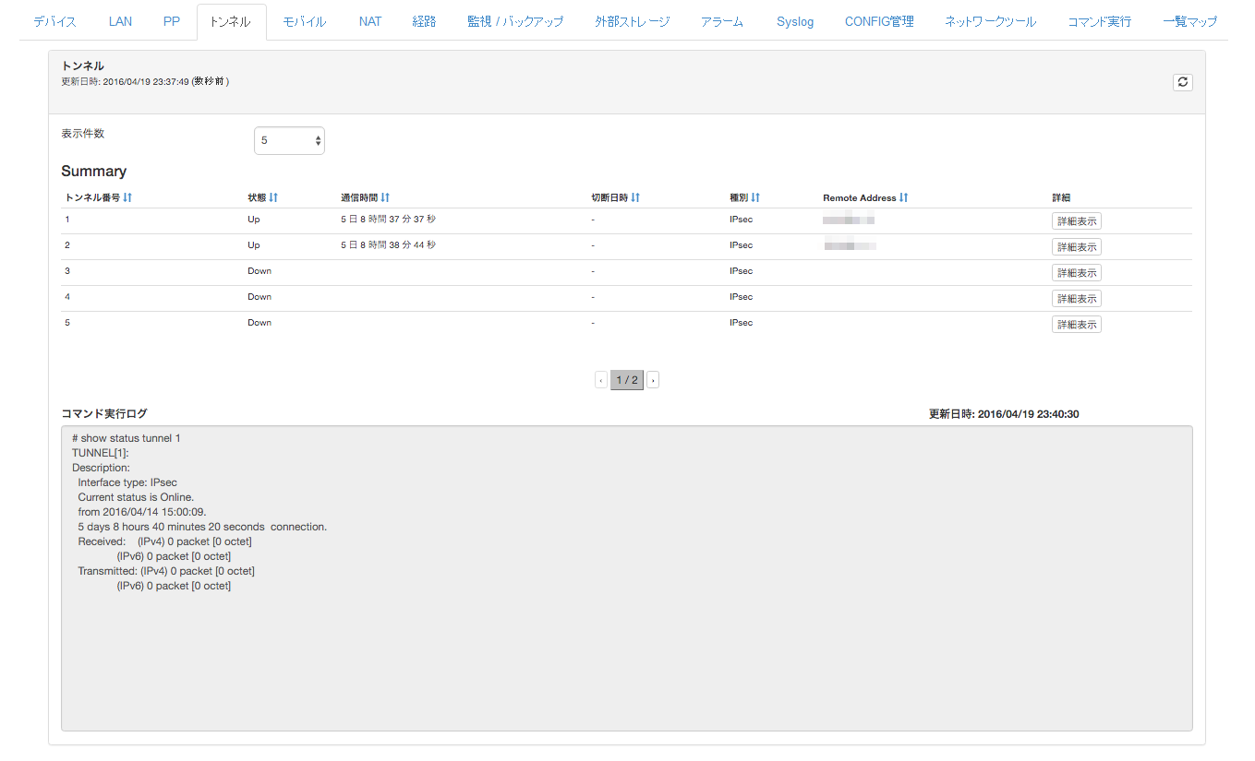Sort by disconnect date column icon
The height and width of the screenshot is (761, 1255).
[635, 197]
